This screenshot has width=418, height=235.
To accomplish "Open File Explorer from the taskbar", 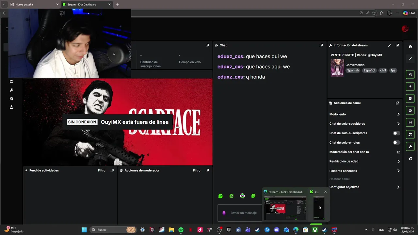I will coord(171,230).
